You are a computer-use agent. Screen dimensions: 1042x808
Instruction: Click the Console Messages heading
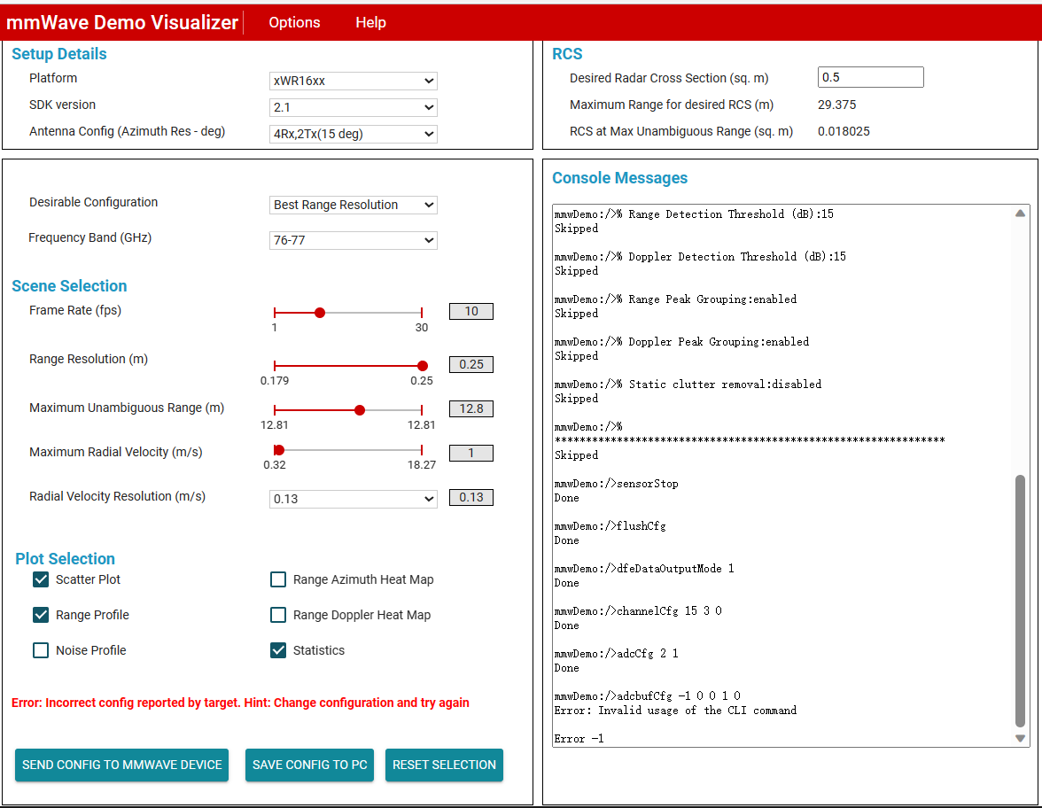coord(619,178)
